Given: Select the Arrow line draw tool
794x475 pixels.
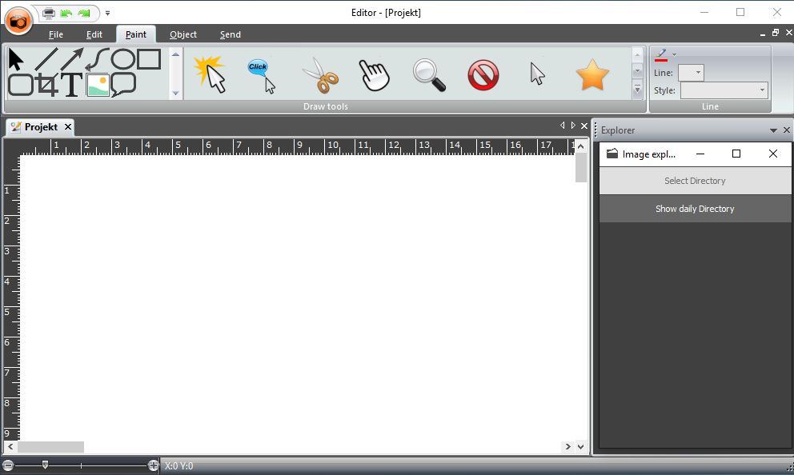Looking at the screenshot, I should (x=72, y=60).
